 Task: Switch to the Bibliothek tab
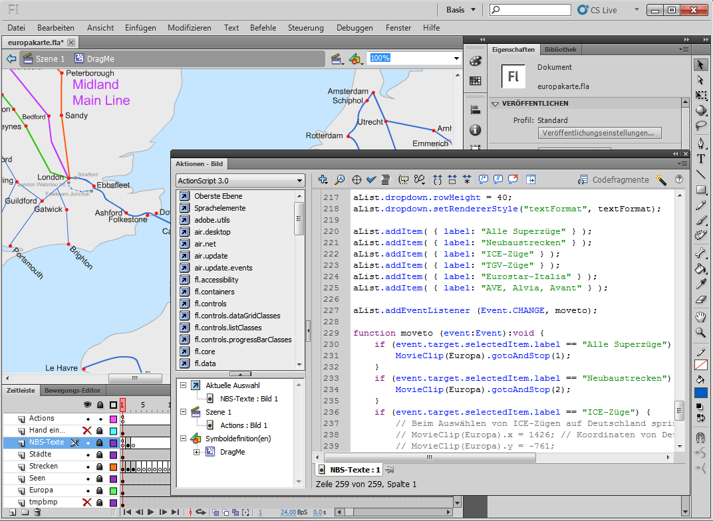coord(560,50)
